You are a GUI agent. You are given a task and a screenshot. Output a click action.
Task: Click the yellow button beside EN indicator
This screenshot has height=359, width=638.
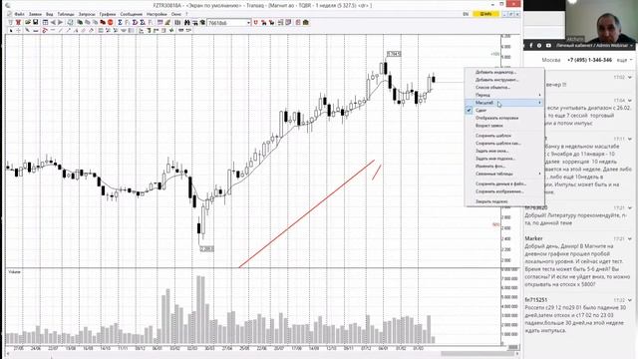(485, 14)
